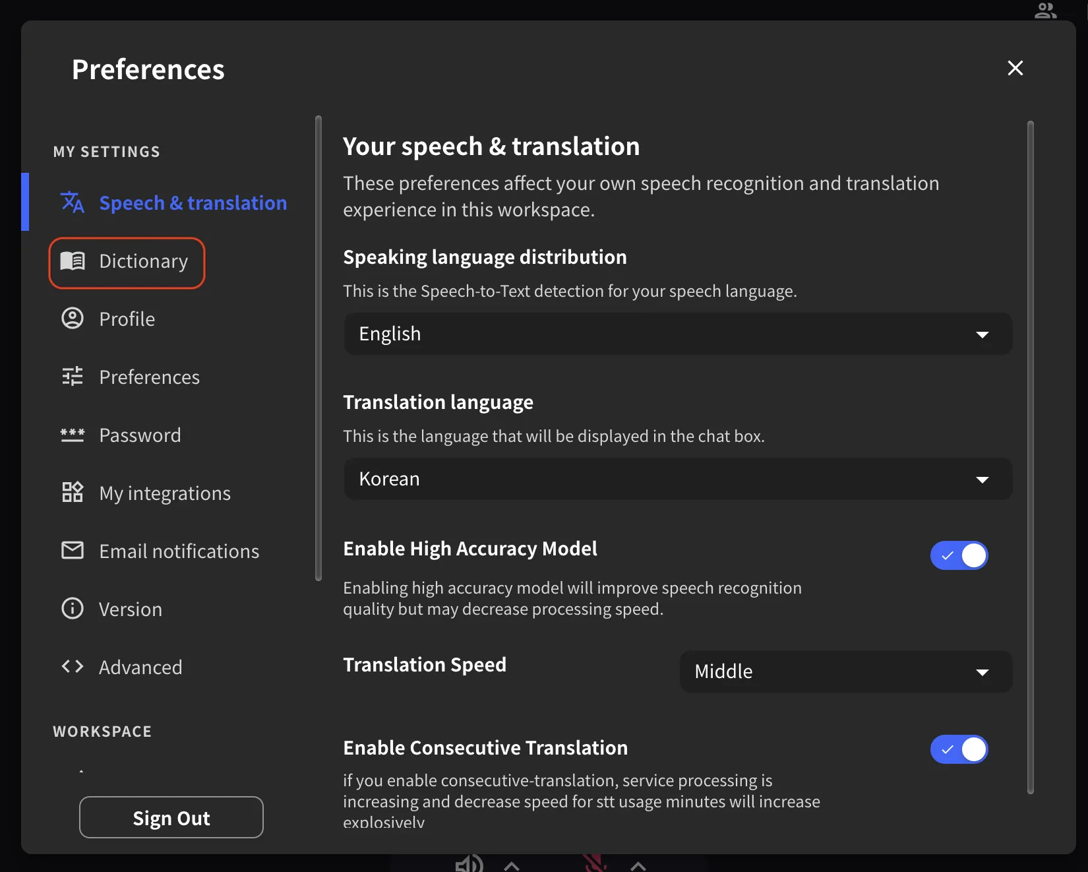Expand the speaker options chevron

[x=512, y=865]
